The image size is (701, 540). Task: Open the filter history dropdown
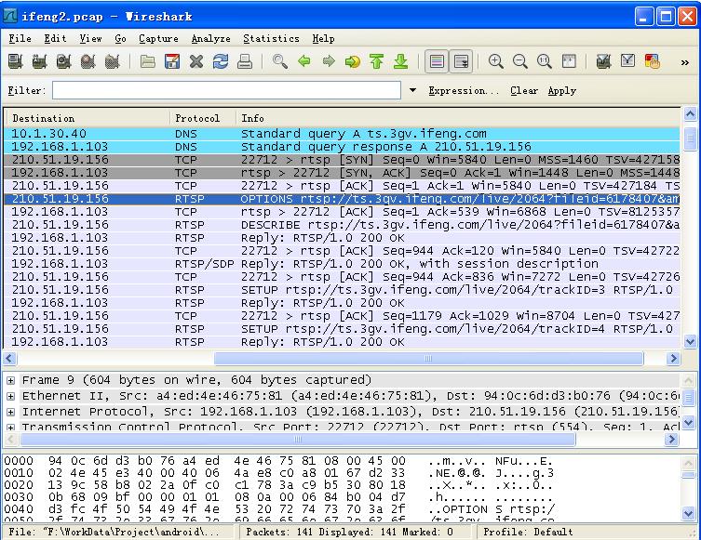pos(413,91)
